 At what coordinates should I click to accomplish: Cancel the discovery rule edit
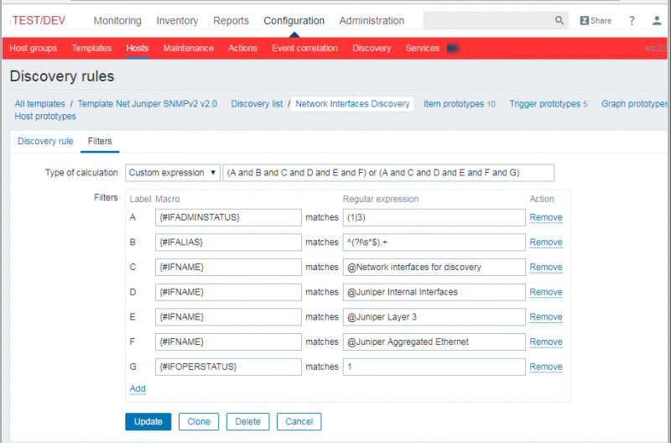(299, 422)
